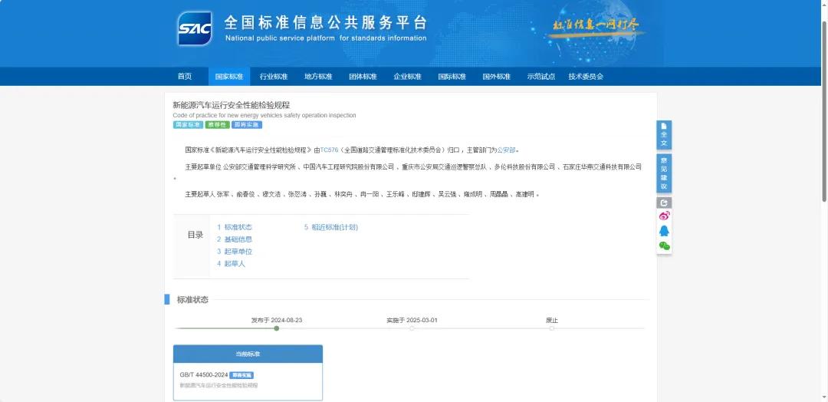This screenshot has width=828, height=402.
Task: Open the 全文 full text sidebar button
Action: 664,135
